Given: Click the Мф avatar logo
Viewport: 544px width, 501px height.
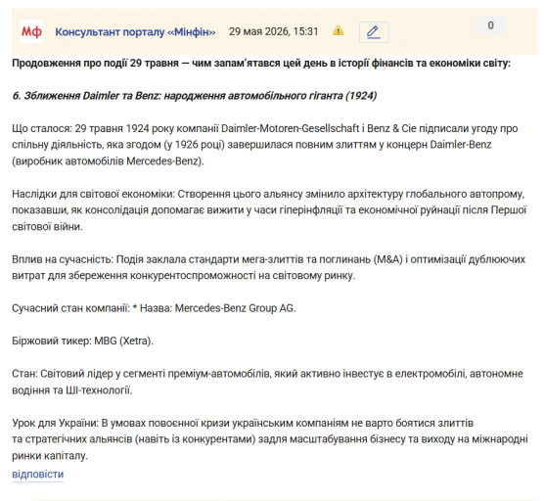Looking at the screenshot, I should point(31,31).
